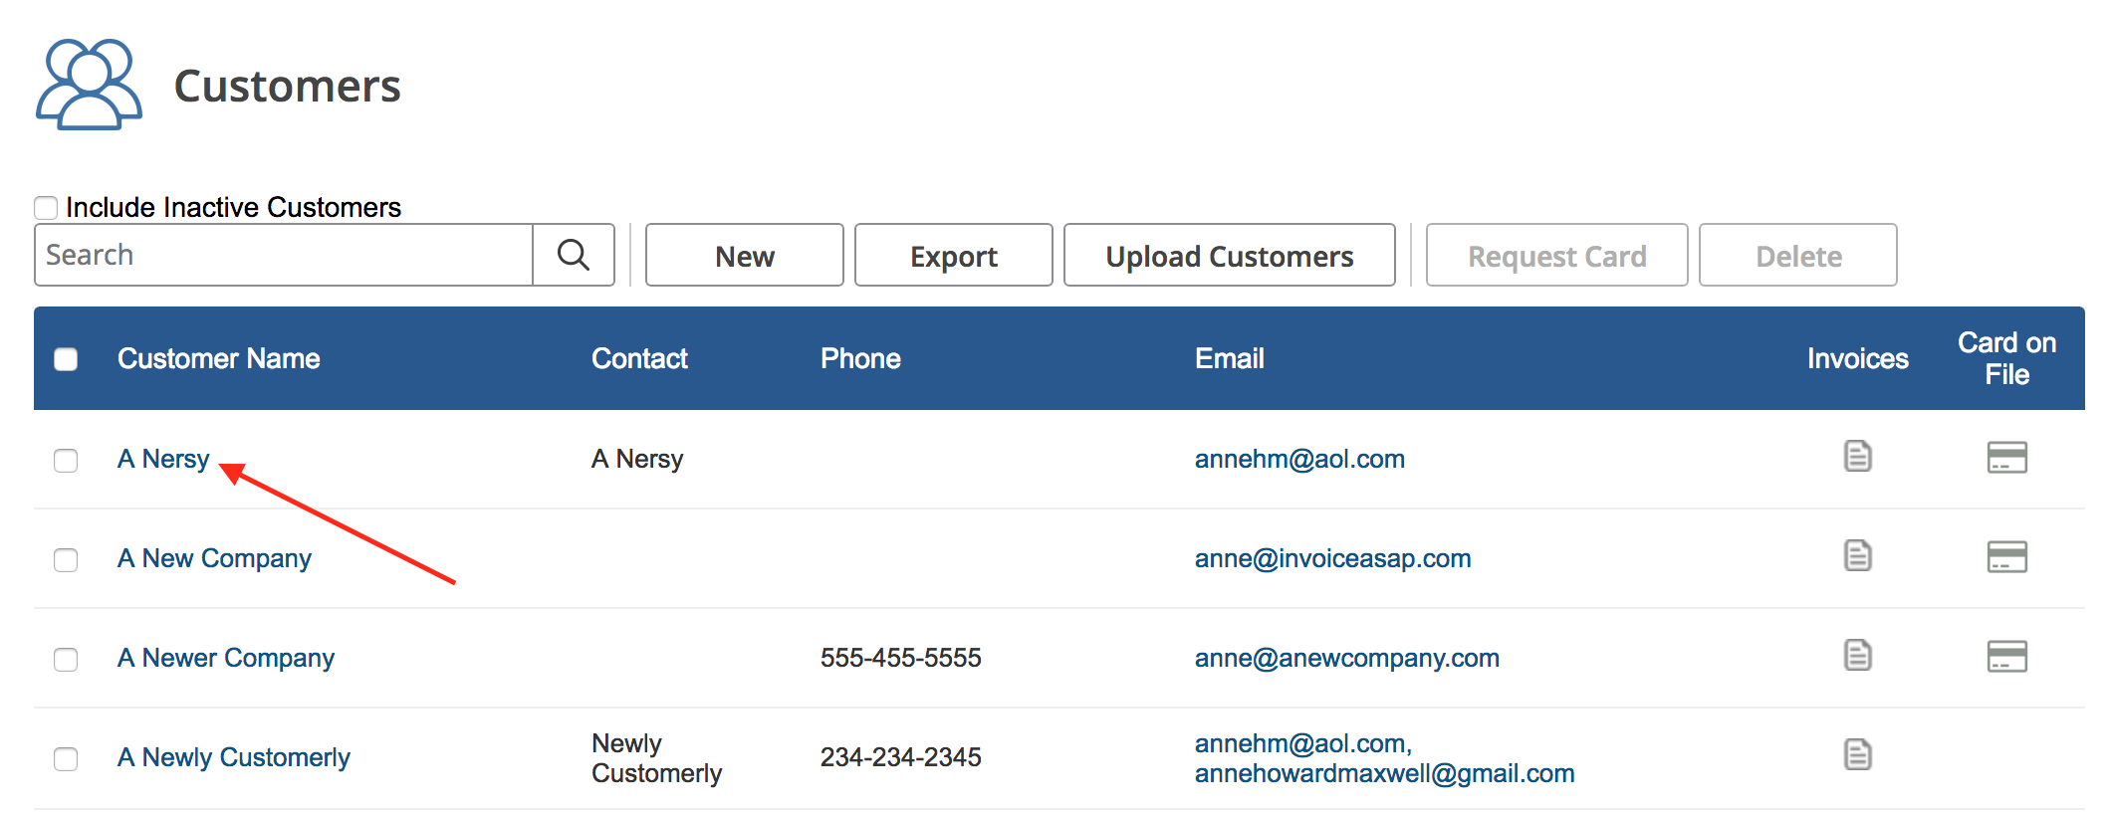2113x814 pixels.
Task: Click the anne@invoiceasap.com email link
Action: [x=1332, y=558]
